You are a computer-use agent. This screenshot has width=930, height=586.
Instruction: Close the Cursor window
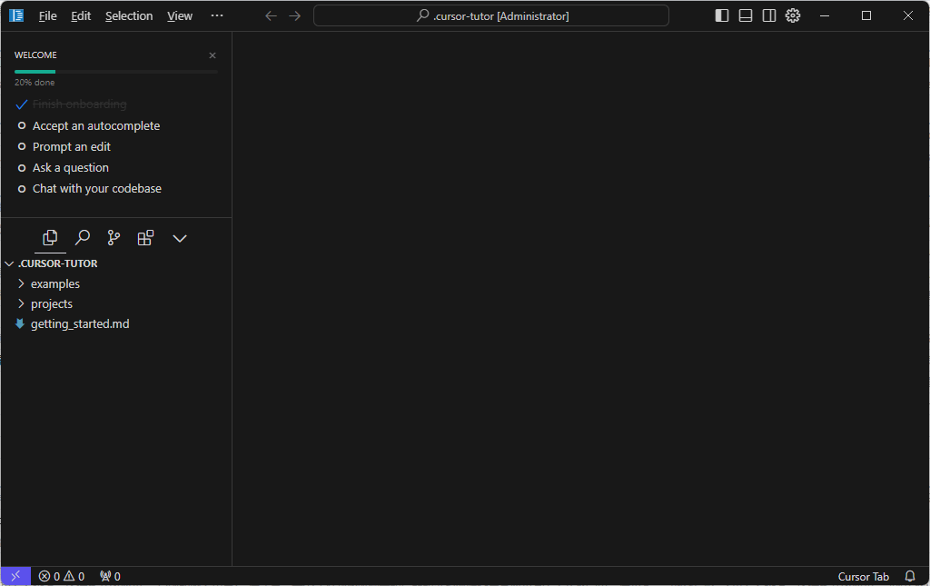coord(908,15)
